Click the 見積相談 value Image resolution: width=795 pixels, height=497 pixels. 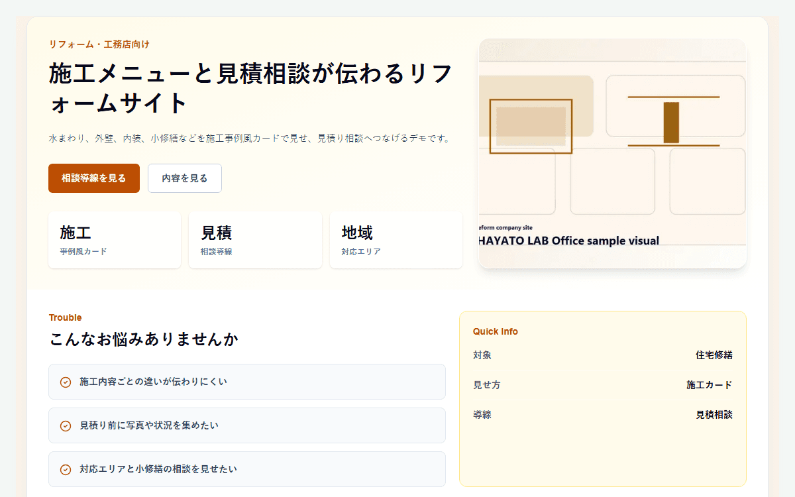coord(714,415)
